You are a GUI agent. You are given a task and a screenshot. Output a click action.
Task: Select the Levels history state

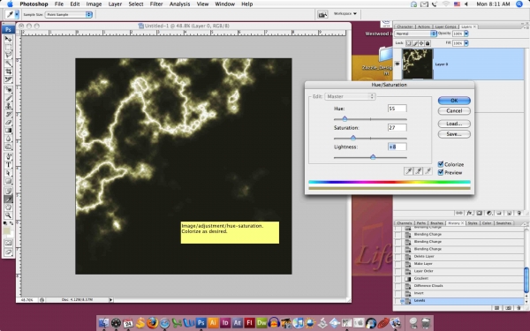click(459, 301)
